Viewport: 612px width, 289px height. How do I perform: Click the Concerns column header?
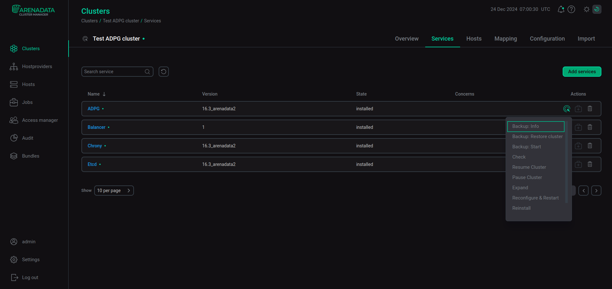(465, 94)
